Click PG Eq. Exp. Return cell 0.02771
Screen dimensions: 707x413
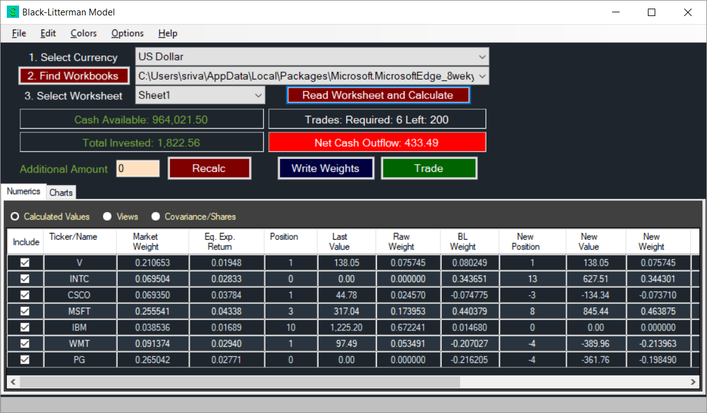point(227,360)
